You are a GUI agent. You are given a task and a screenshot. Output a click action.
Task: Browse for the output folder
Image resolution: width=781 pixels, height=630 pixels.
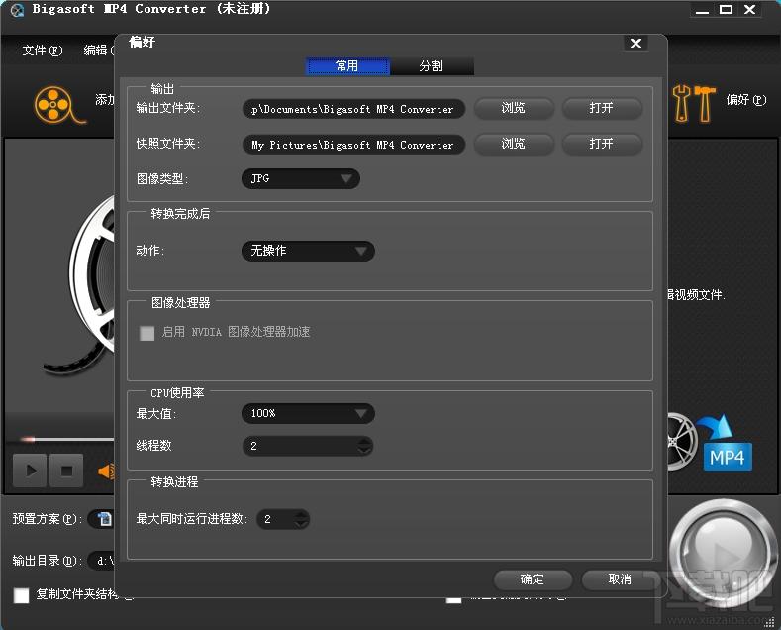pyautogui.click(x=514, y=108)
